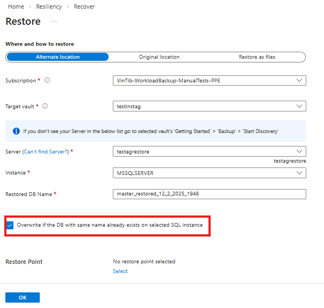Toggle the Overwrite if DB exists checkbox

10,225
